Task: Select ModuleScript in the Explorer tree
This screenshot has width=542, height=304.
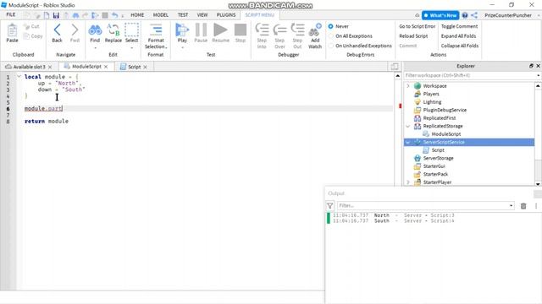Action: [x=446, y=134]
